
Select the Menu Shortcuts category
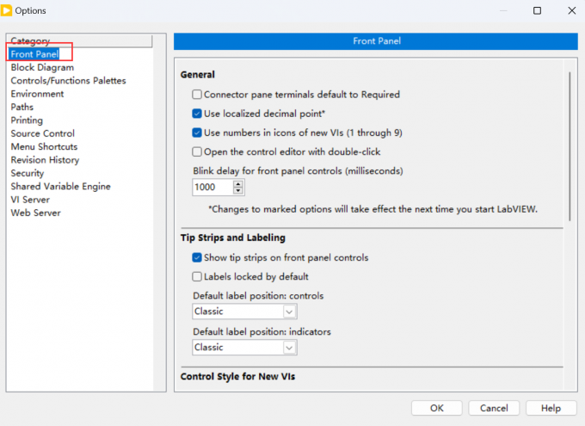[44, 146]
